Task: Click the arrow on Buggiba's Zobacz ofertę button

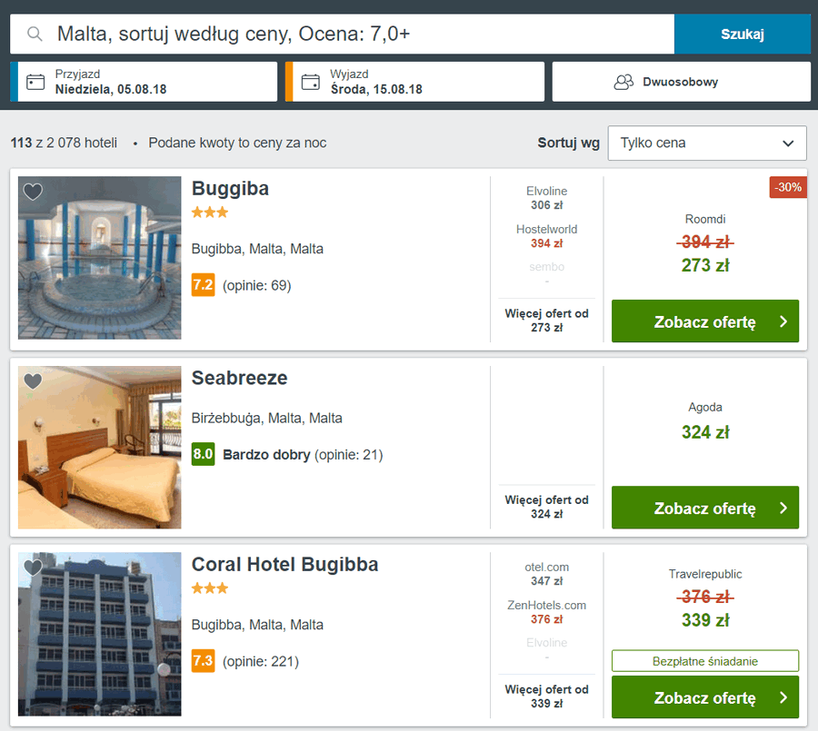Action: click(783, 321)
